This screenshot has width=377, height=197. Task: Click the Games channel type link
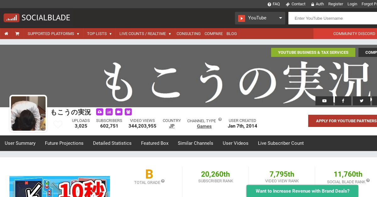point(204,126)
